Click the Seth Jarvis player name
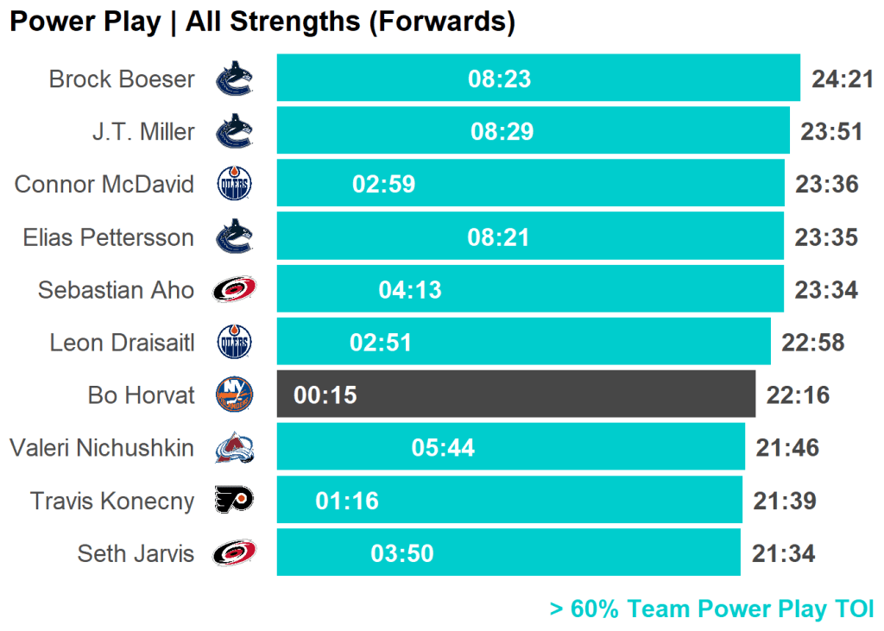 [x=136, y=553]
